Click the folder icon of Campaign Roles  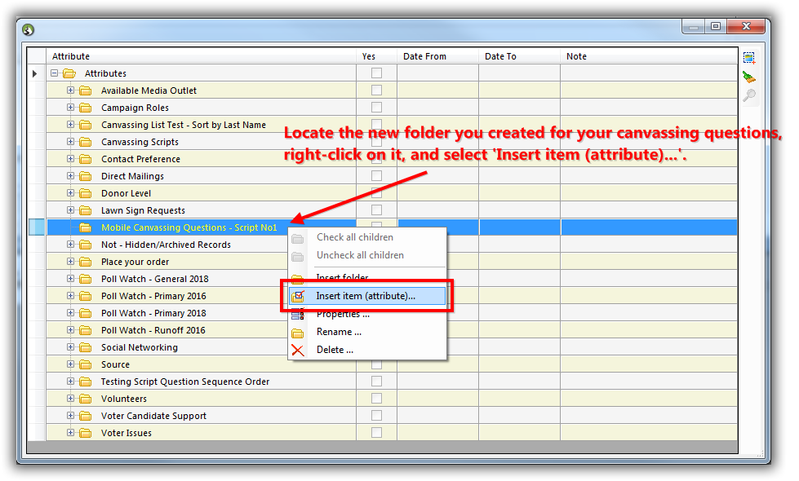[x=86, y=108]
